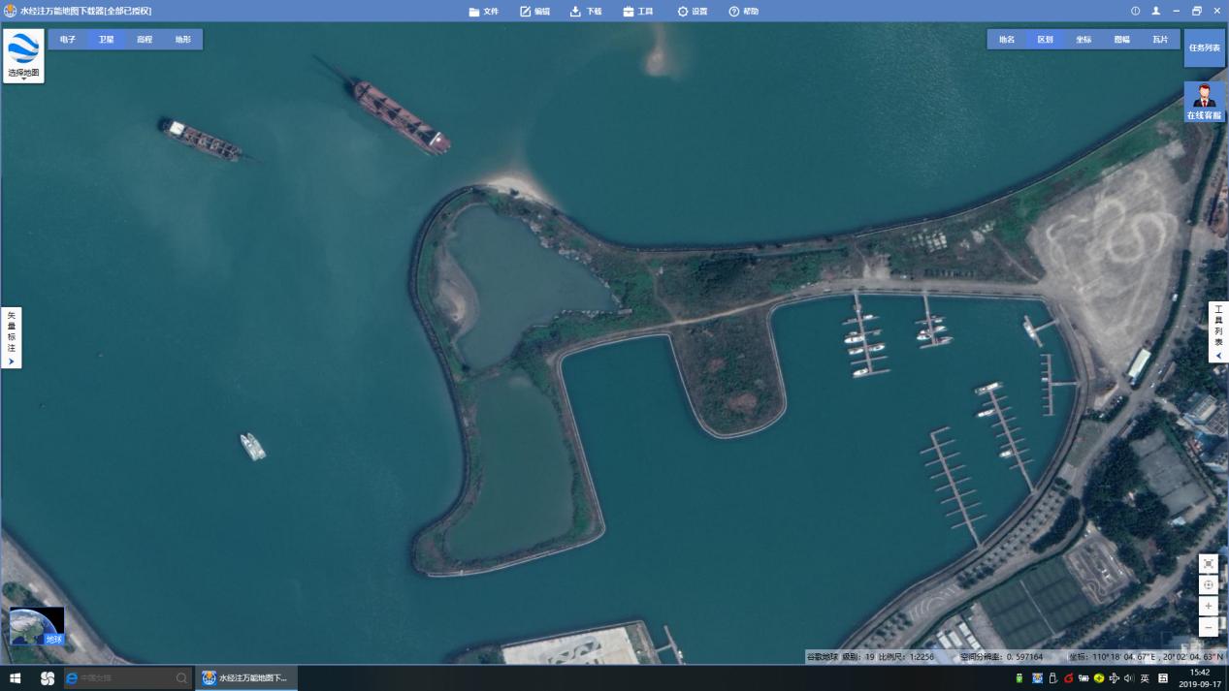Click the locate/center target icon
The width and height of the screenshot is (1229, 691).
1208,585
